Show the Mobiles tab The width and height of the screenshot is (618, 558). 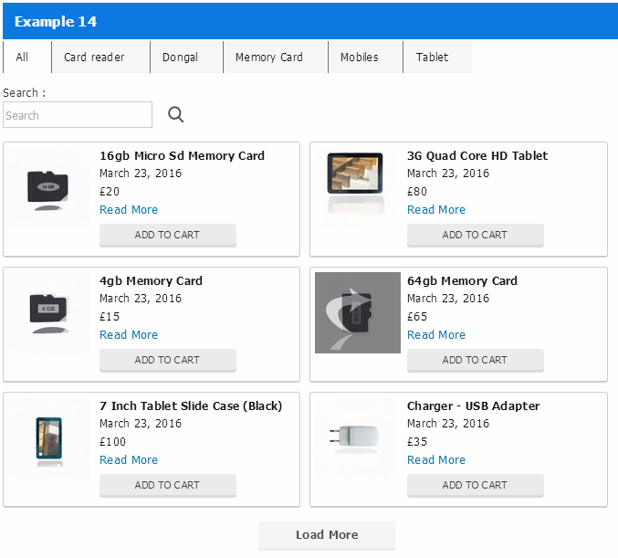coord(365,58)
